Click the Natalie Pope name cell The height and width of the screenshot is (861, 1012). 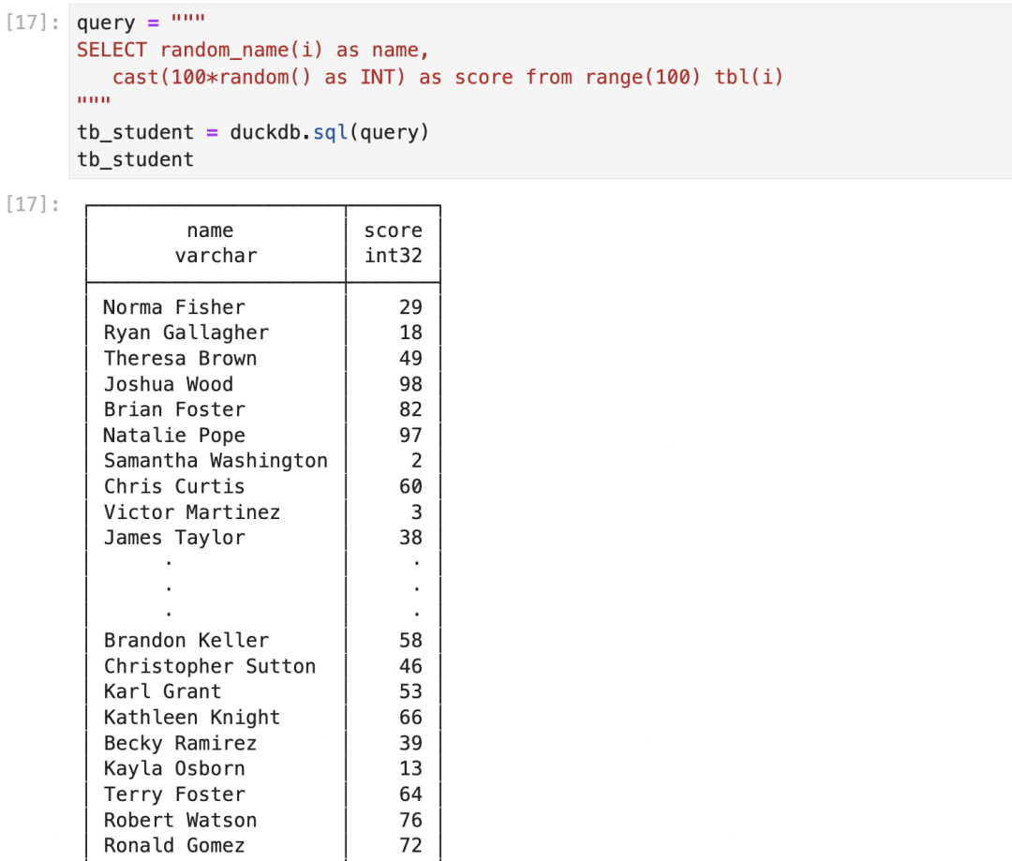(174, 436)
